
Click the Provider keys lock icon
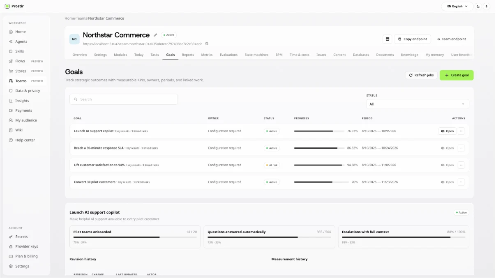(11, 246)
